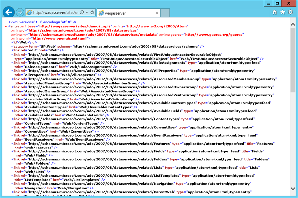Image resolution: width=298 pixels, height=198 pixels.
Task: Click the browser Forward arrow button
Action: coord(20,12)
